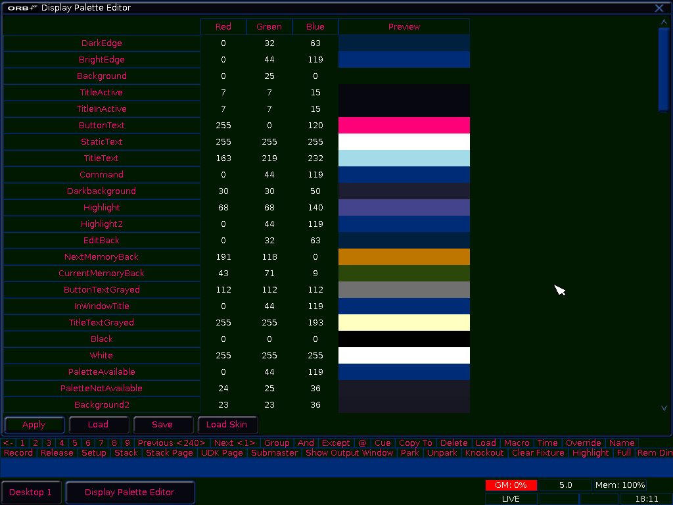Select the ButtonText pink preview swatch
This screenshot has height=505, width=673.
pyautogui.click(x=404, y=126)
